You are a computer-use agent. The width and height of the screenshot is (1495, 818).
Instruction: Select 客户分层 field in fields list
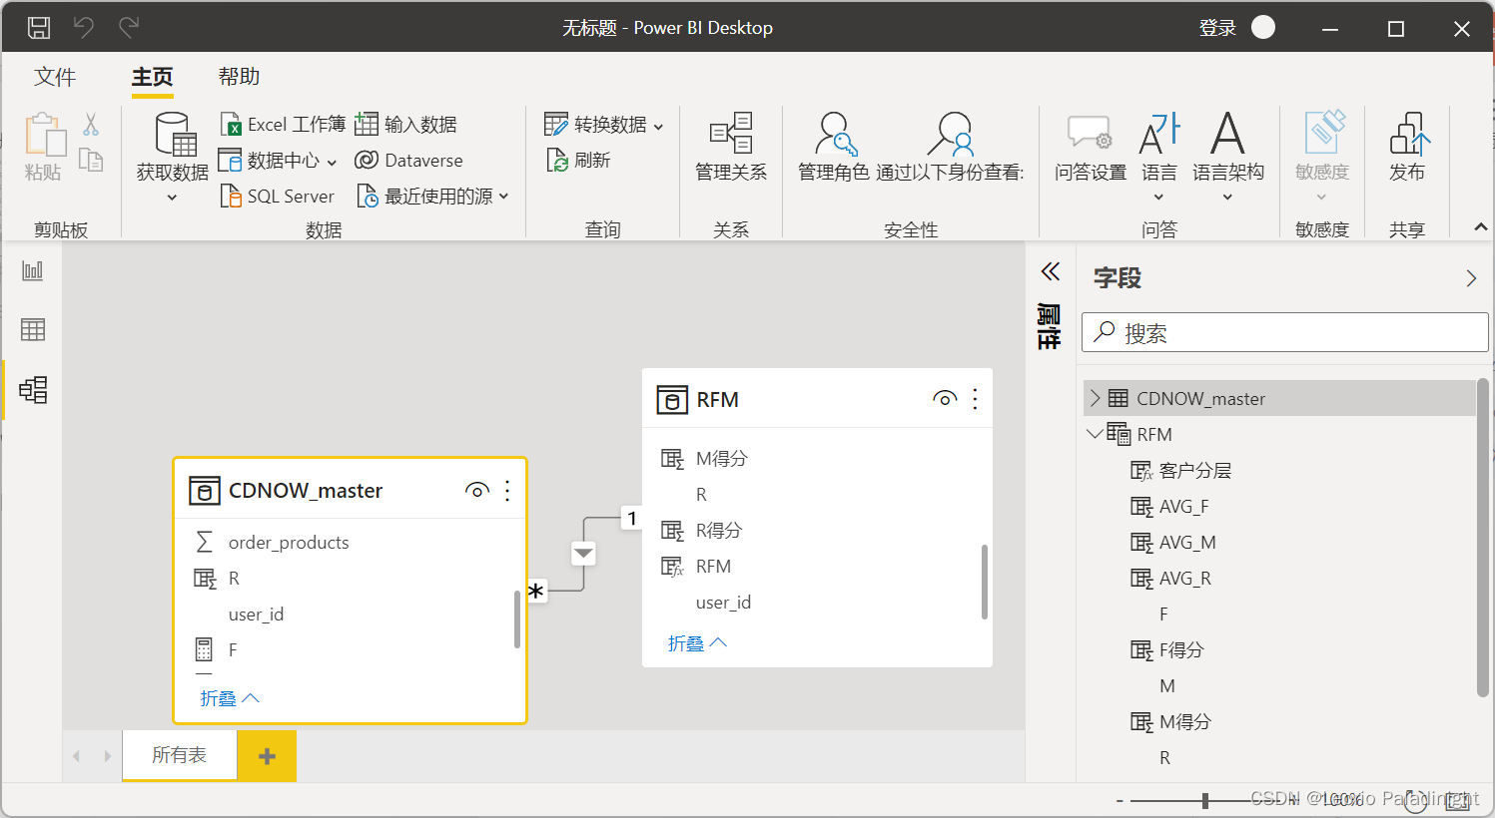1195,470
